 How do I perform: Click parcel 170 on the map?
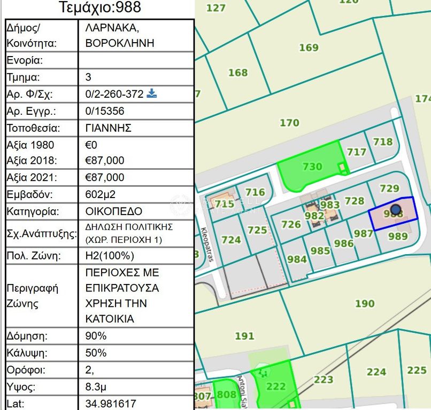pyautogui.click(x=289, y=123)
